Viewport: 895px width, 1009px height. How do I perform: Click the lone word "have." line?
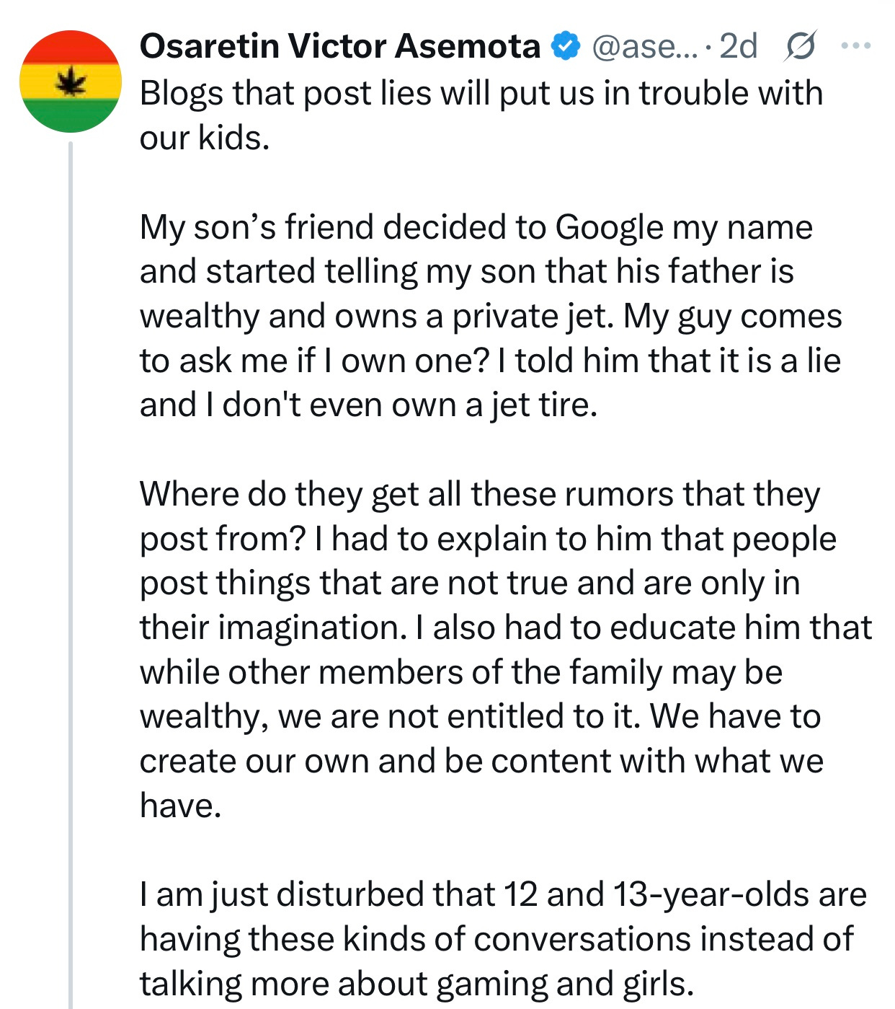coord(180,805)
